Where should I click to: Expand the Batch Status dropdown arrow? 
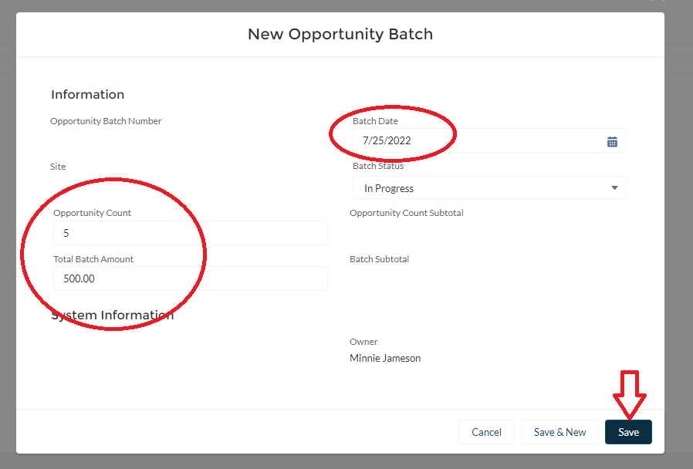[614, 188]
